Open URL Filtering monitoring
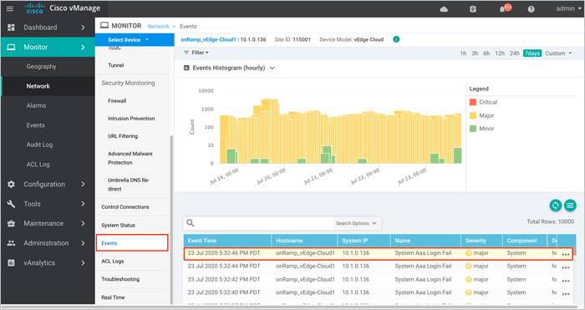 [x=123, y=136]
